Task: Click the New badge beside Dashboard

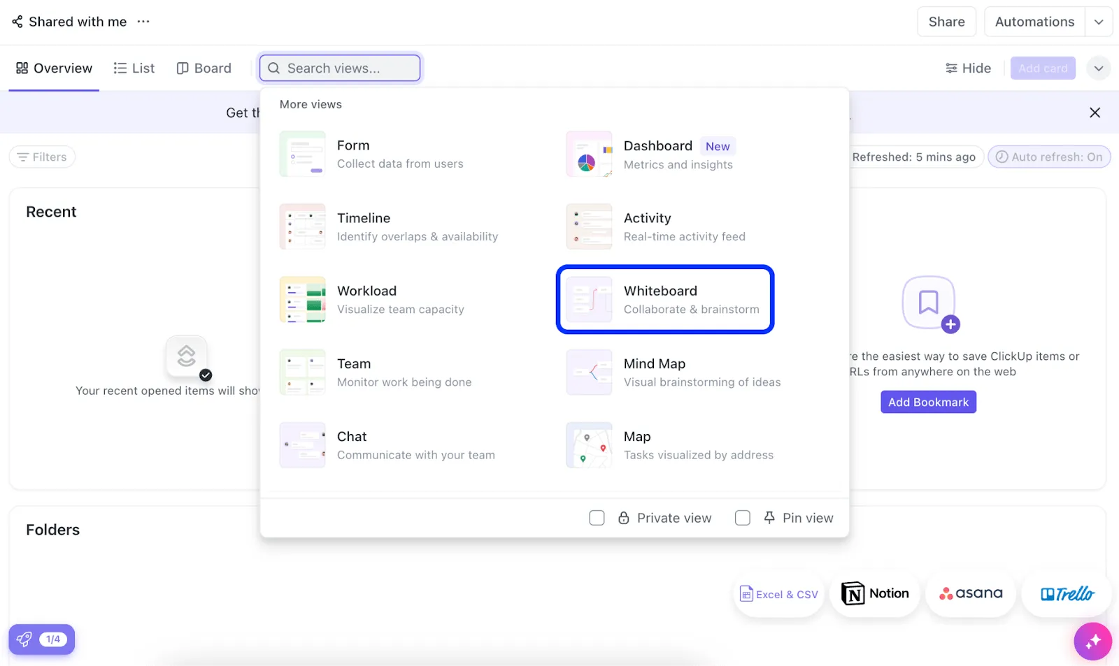Action: coord(718,146)
